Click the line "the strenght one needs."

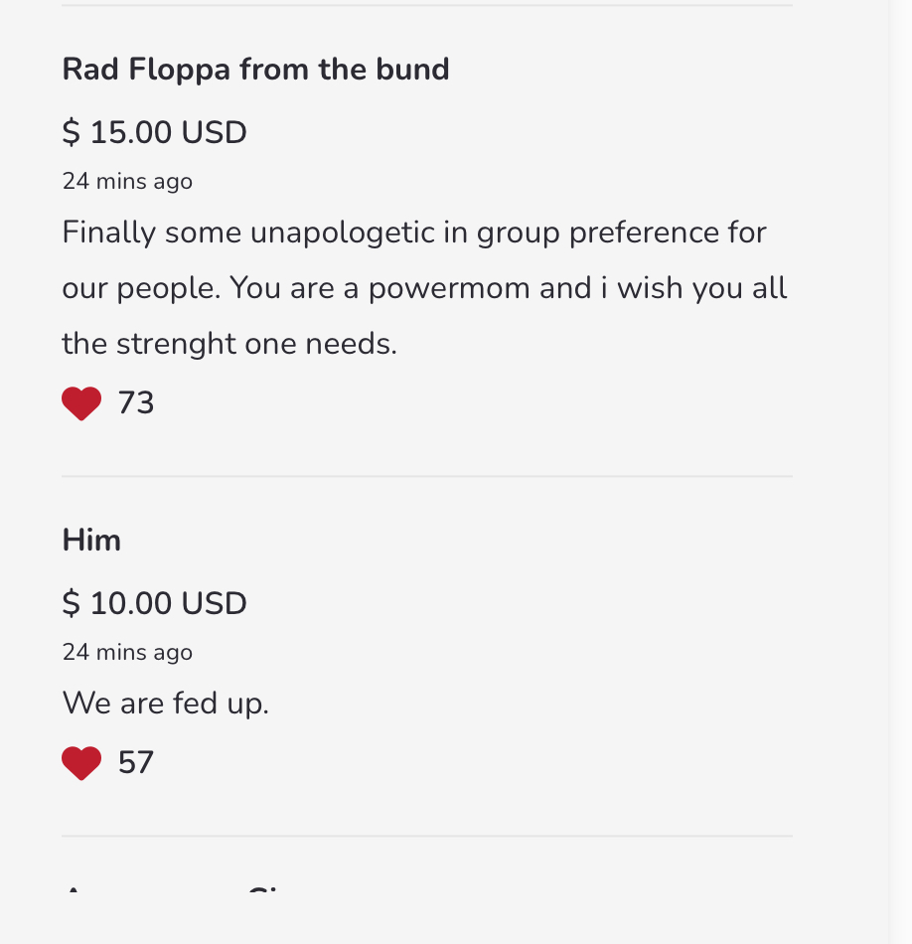coord(229,344)
